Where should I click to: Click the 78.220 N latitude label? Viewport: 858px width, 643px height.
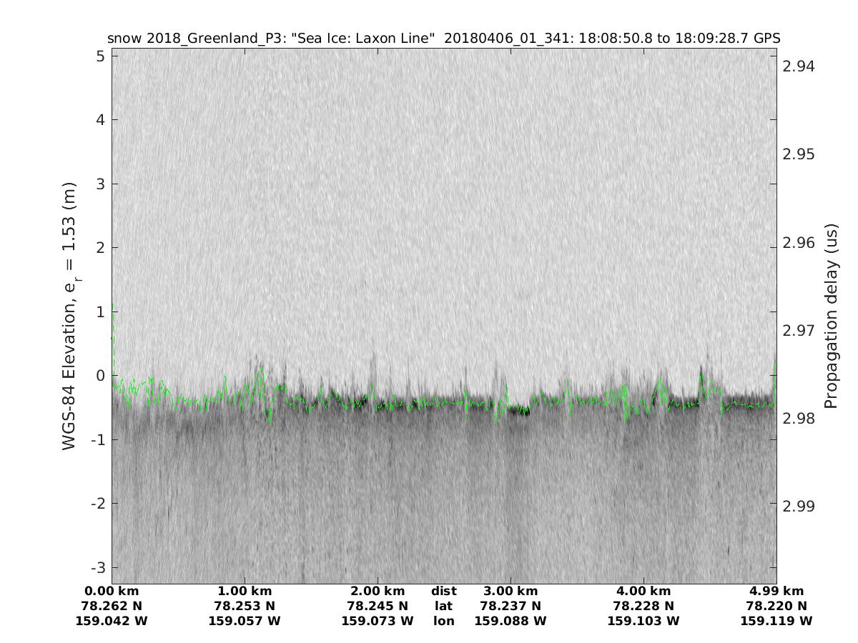pyautogui.click(x=776, y=606)
